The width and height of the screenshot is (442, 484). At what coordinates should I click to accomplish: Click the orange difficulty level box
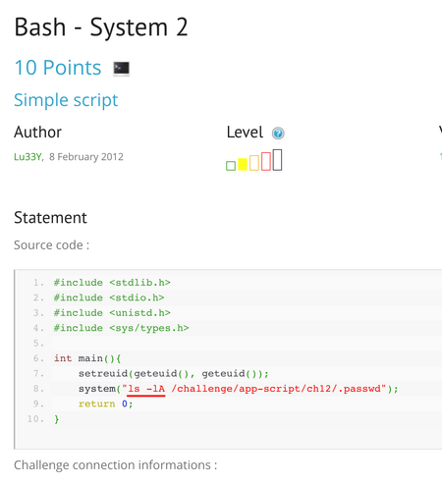(x=254, y=163)
